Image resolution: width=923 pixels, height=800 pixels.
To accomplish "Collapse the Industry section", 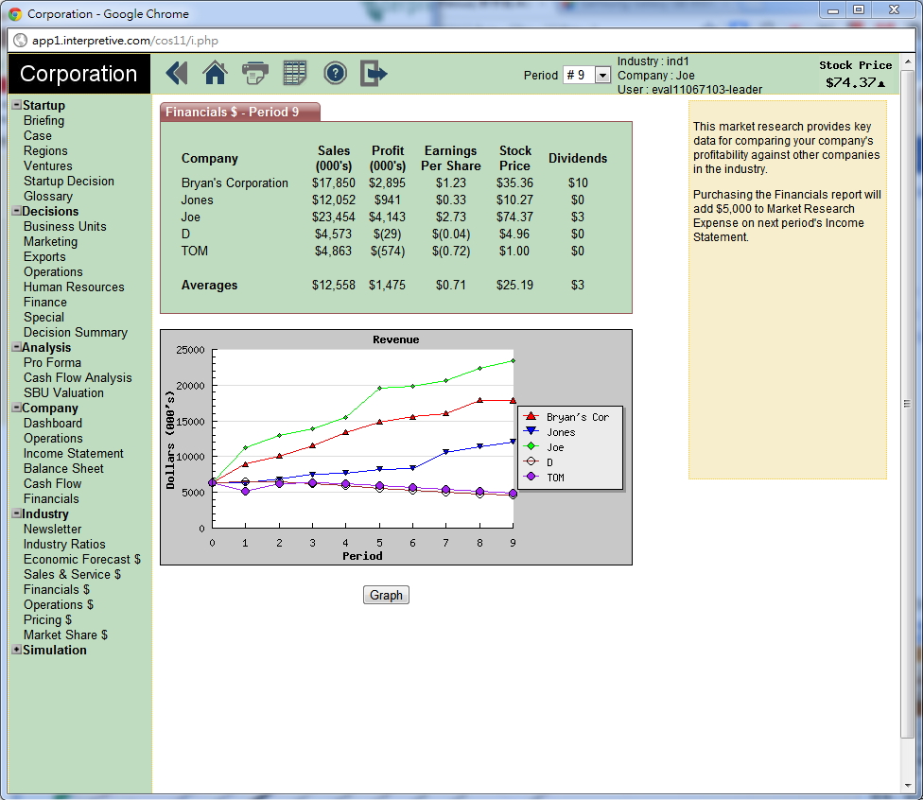I will 16,513.
